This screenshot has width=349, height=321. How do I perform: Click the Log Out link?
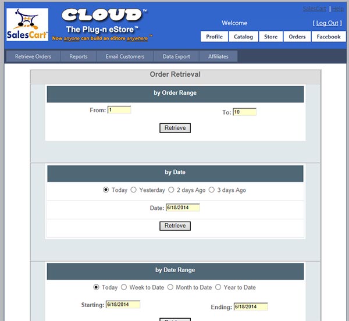[x=327, y=23]
